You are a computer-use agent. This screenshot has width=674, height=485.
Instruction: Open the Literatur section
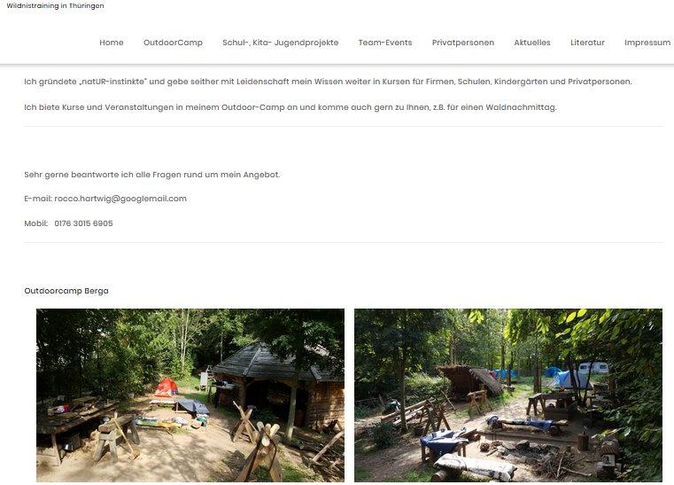(x=587, y=43)
